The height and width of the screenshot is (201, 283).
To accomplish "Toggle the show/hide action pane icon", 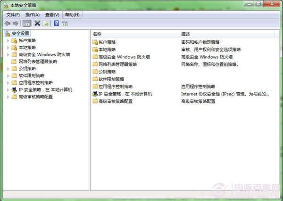I will click(x=65, y=23).
